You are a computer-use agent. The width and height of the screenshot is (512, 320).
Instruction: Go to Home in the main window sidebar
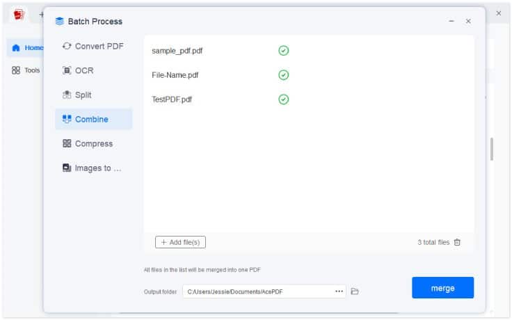pyautogui.click(x=27, y=48)
